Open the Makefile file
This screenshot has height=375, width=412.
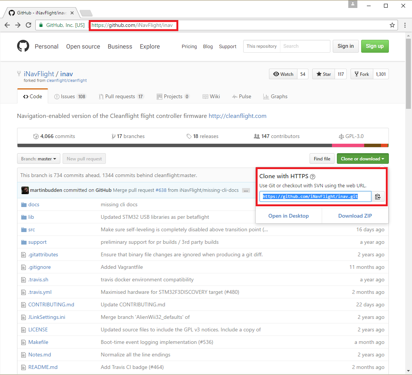click(38, 342)
